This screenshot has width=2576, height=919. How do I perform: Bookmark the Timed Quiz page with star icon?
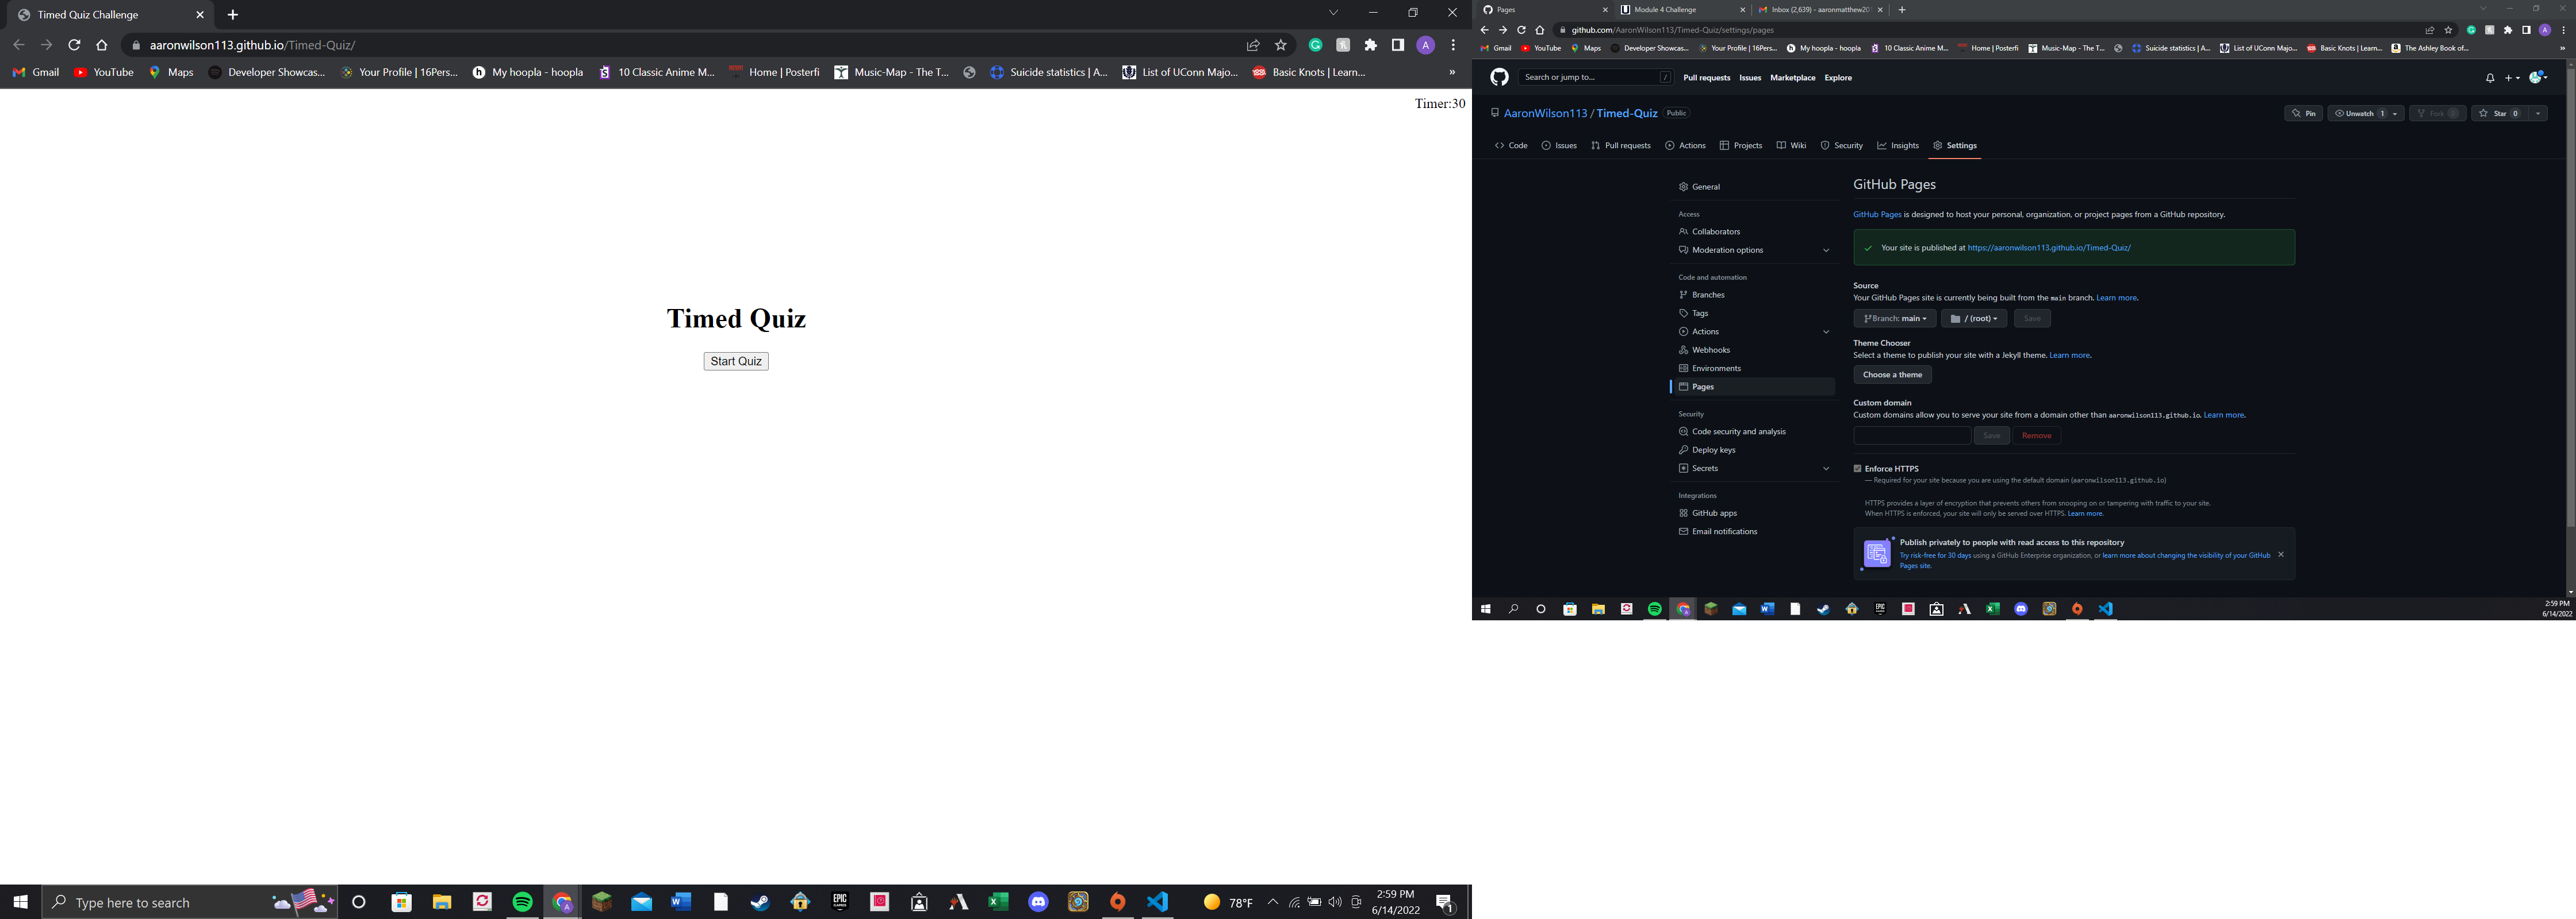[1281, 45]
